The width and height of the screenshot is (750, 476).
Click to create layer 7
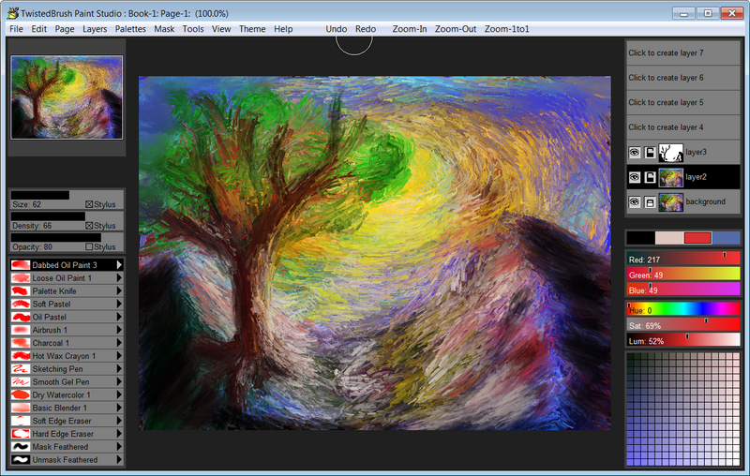683,53
